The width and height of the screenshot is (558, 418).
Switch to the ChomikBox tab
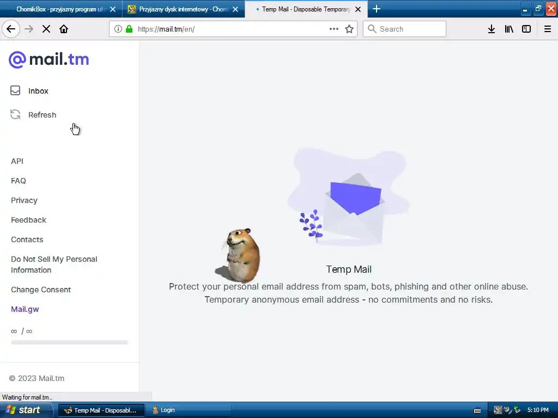[61, 9]
